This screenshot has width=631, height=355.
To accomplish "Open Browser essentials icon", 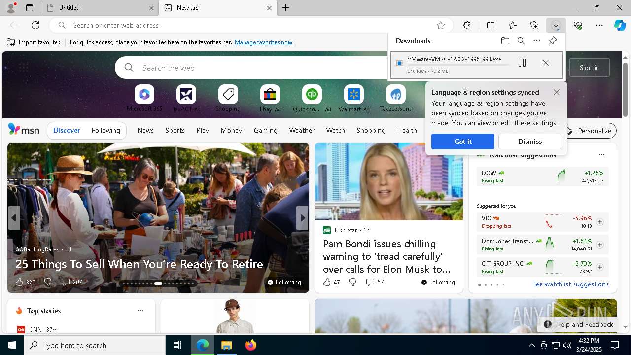I will (578, 25).
